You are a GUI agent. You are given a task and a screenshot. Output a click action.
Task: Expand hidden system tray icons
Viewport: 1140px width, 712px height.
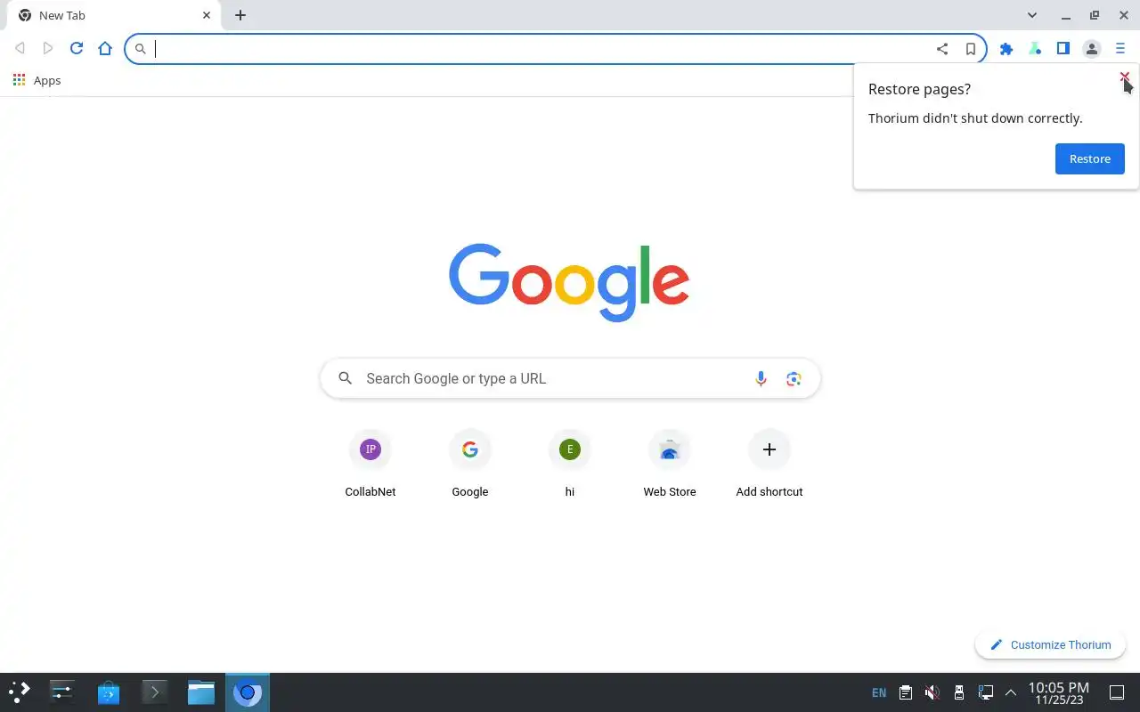1011,692
